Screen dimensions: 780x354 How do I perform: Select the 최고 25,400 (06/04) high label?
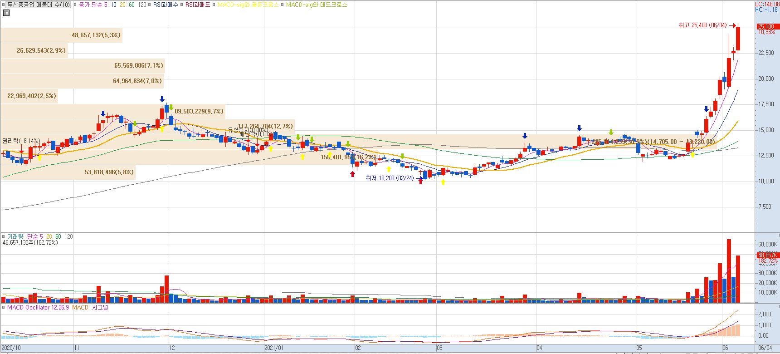[x=702, y=25]
